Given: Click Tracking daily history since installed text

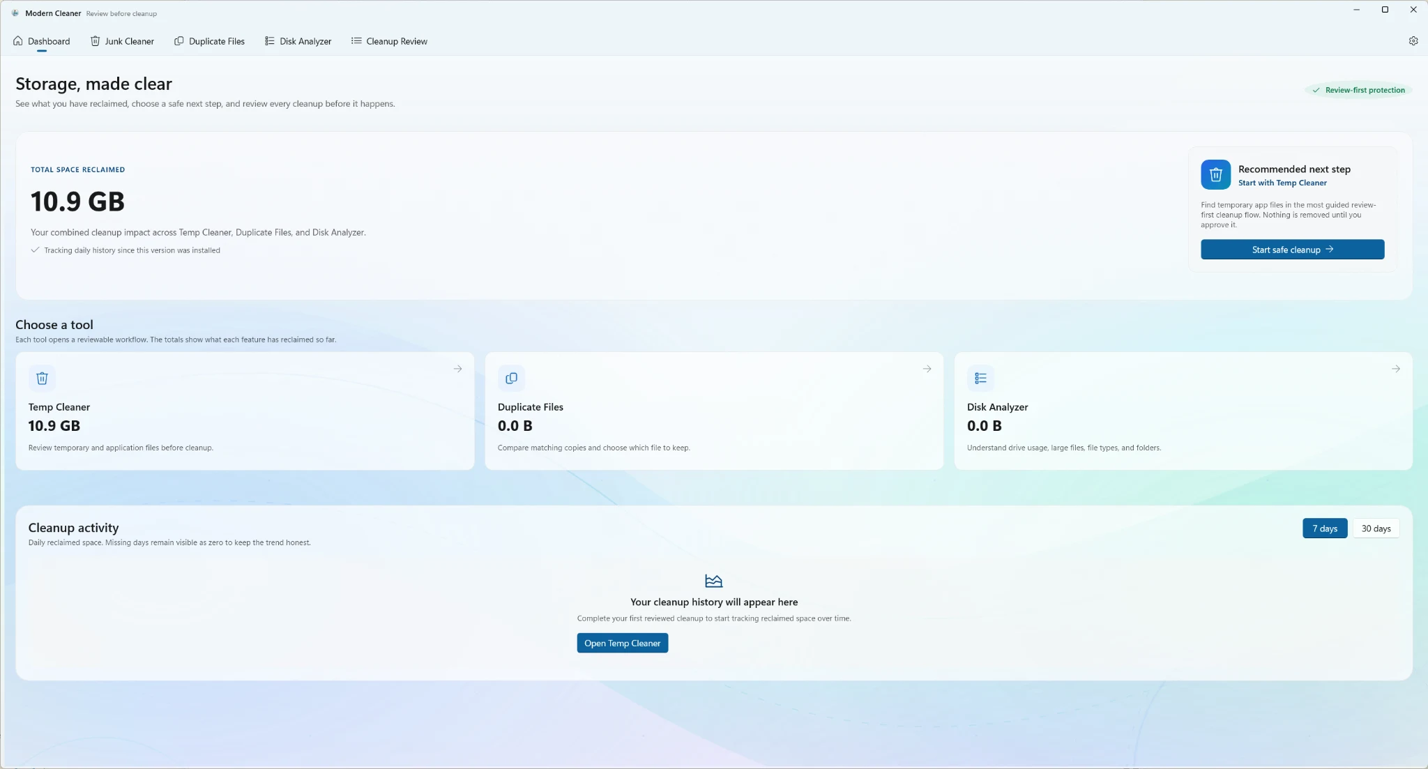Looking at the screenshot, I should pos(132,250).
